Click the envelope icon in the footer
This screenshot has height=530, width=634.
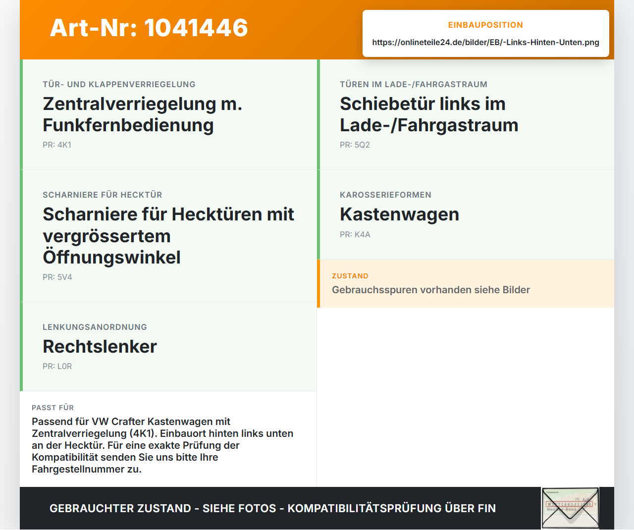[570, 508]
